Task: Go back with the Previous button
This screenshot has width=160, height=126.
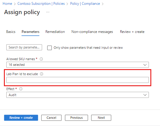Action: point(76,118)
